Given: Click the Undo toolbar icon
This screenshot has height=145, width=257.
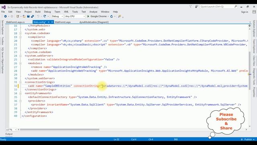Looking at the screenshot, I should click(38, 16).
